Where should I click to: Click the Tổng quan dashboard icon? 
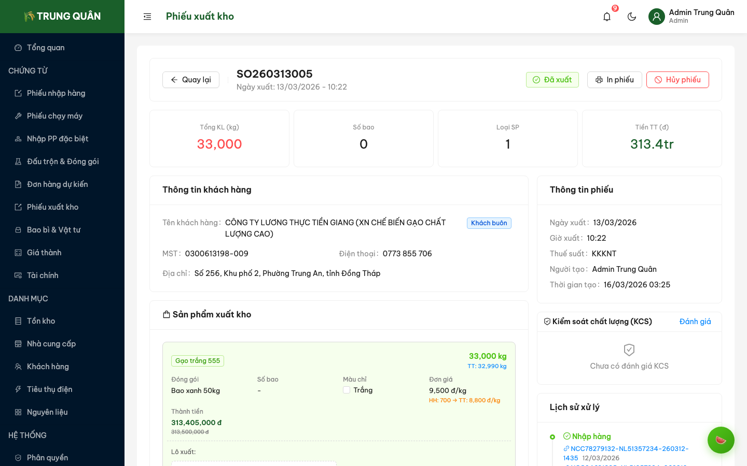click(x=18, y=48)
